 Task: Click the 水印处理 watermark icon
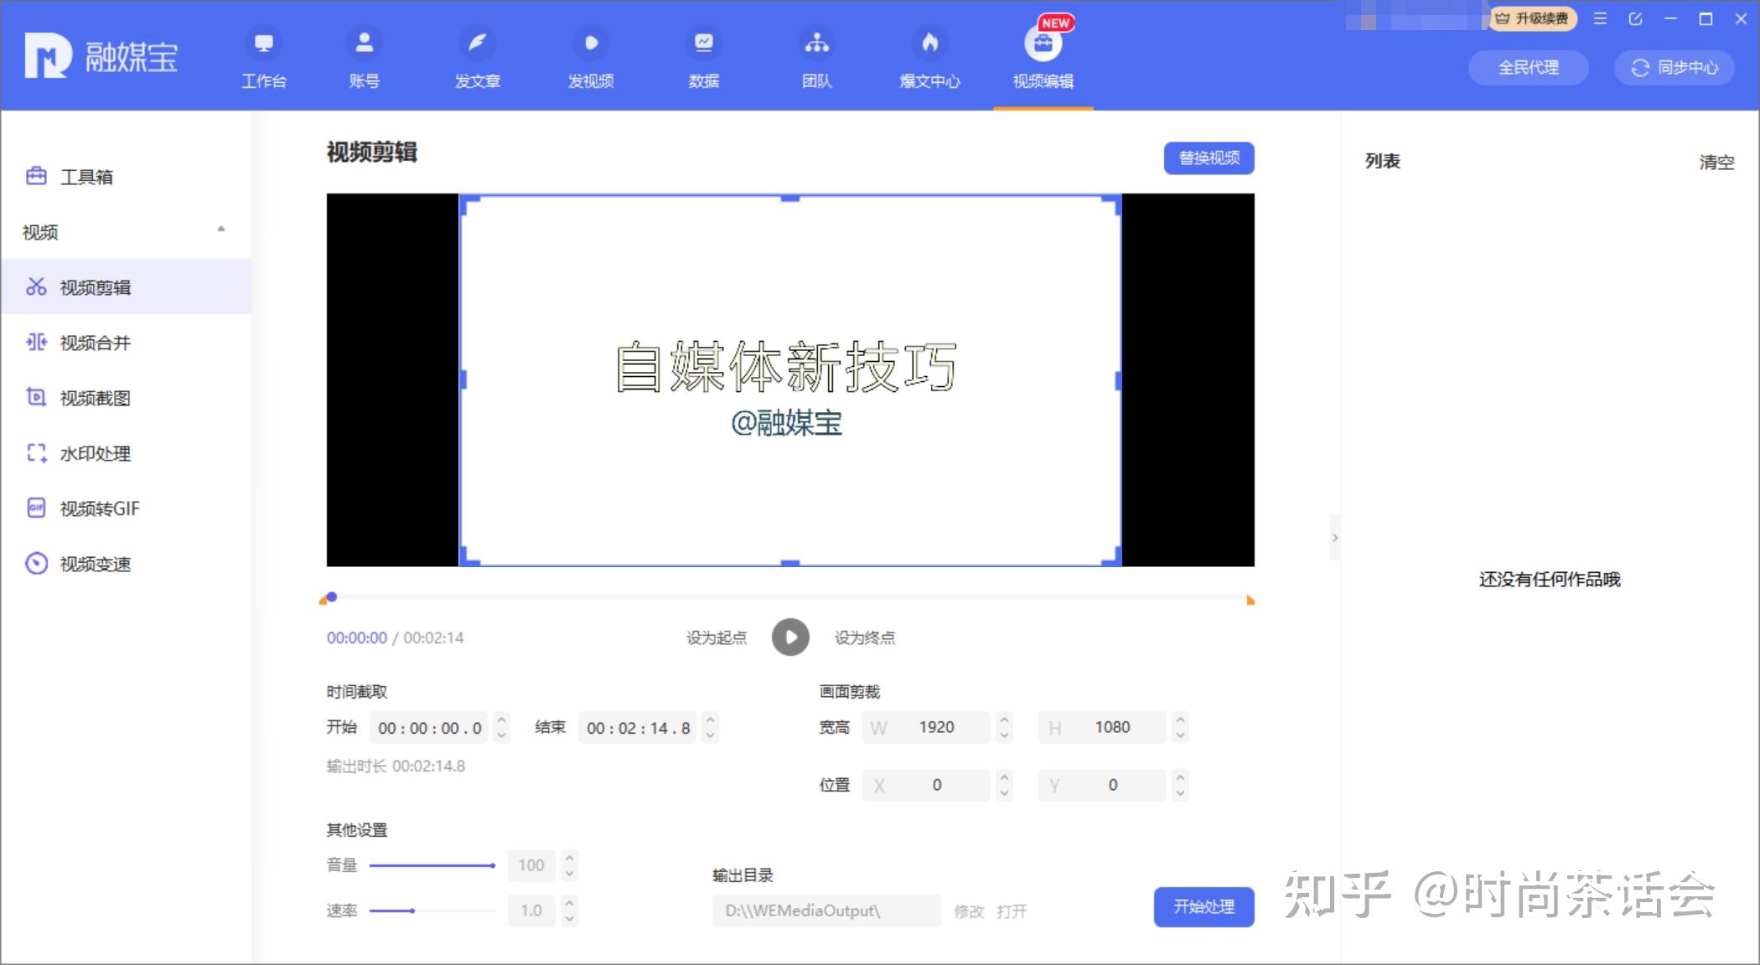tap(36, 453)
